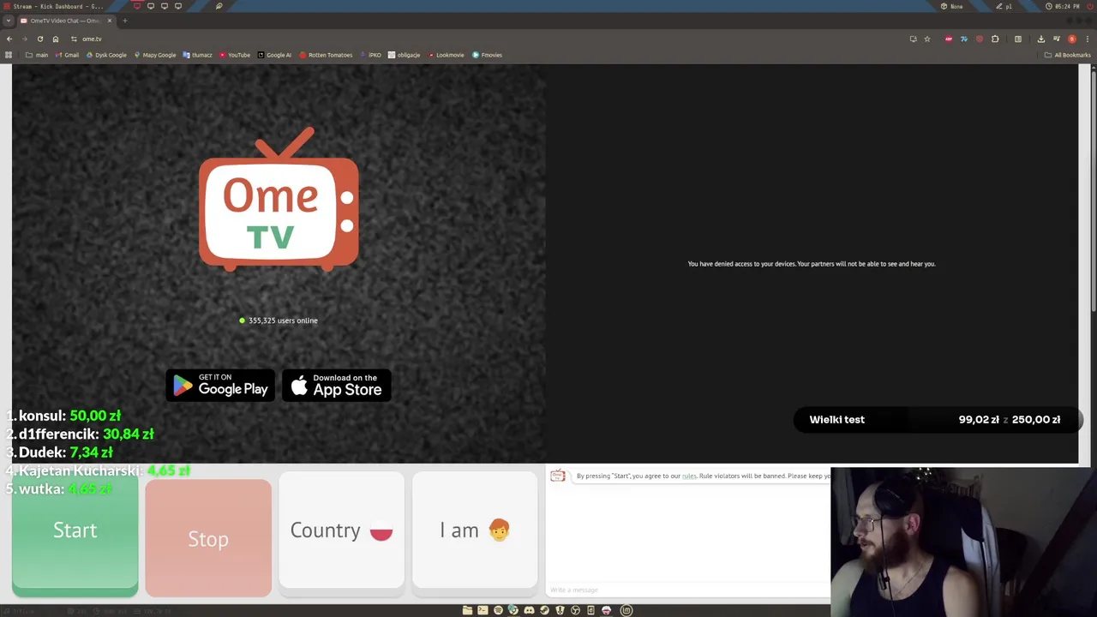Click the pl keyboard layout indicator
1097x617 pixels.
1004,6
